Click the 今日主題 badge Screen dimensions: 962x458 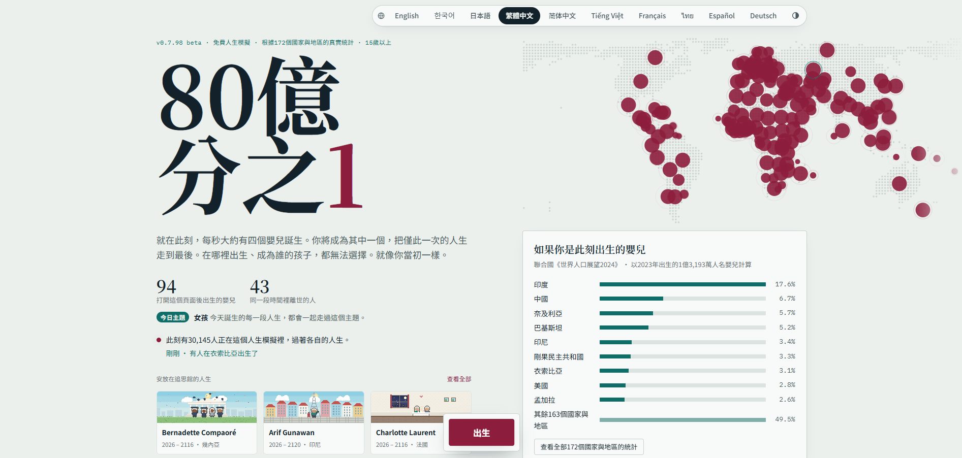[173, 317]
